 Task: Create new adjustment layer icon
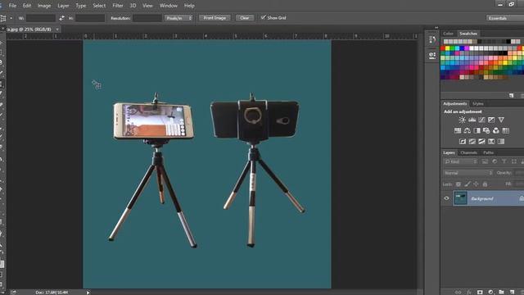tap(490, 293)
